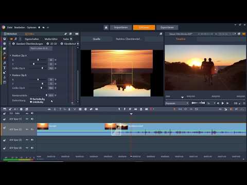Select the first sunset clip thumbnail on timeline

(x=43, y=126)
